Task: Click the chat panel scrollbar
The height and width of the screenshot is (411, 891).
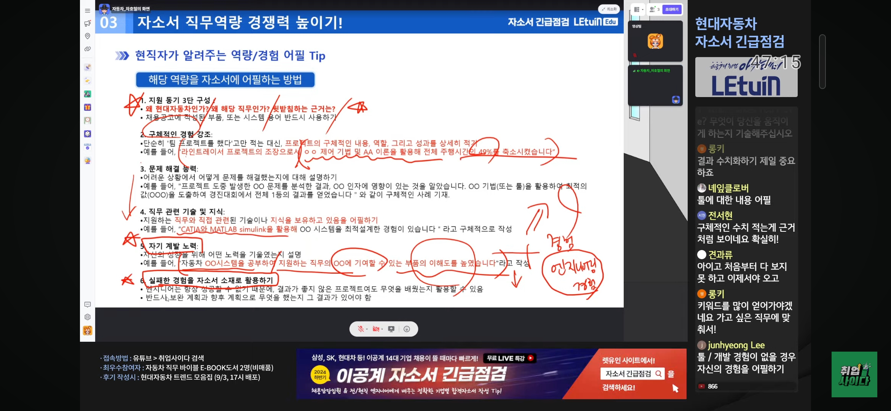Action: tap(822, 62)
